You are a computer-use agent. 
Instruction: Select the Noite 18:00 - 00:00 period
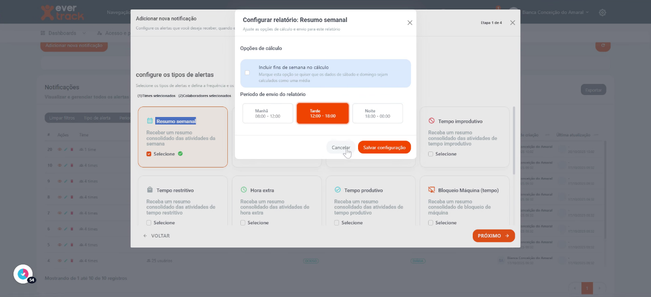[x=378, y=113]
